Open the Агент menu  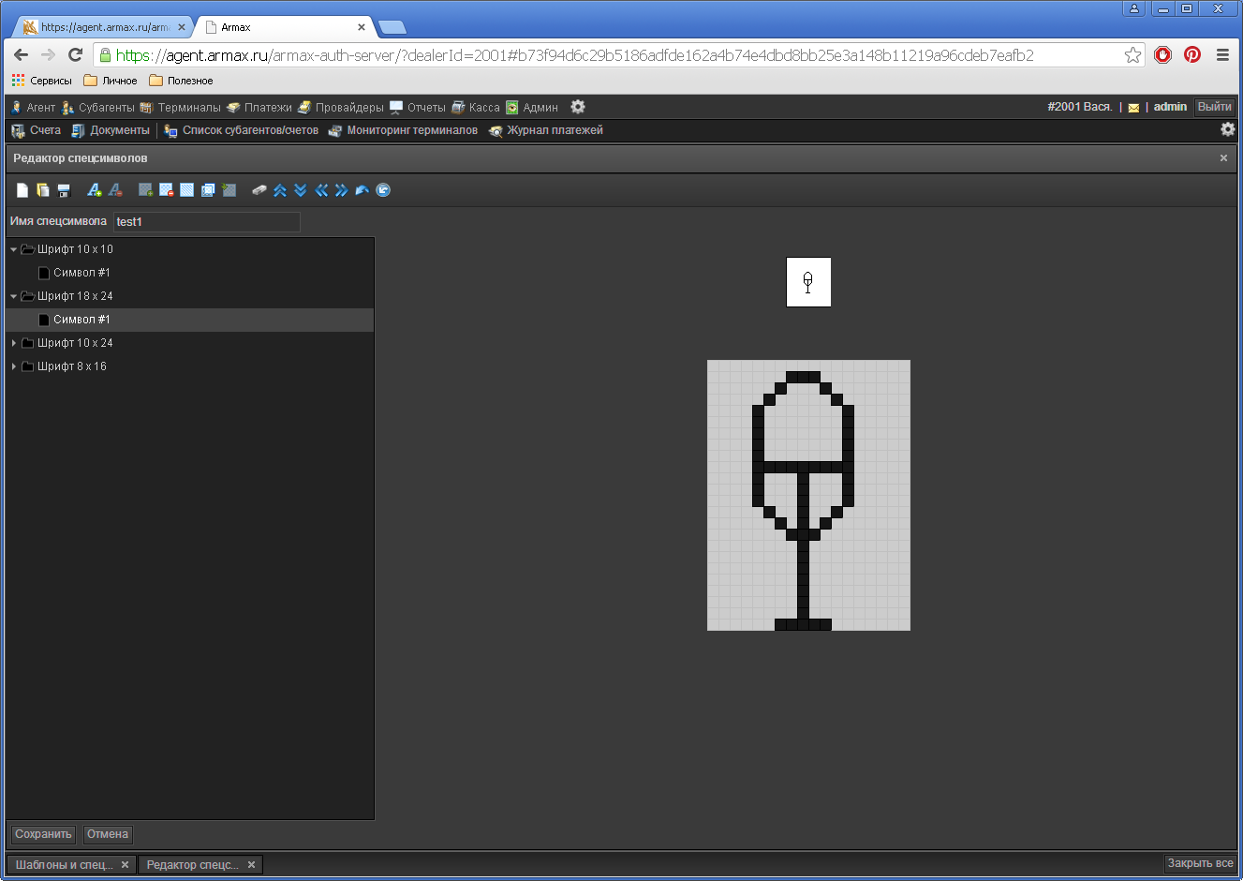coord(33,108)
